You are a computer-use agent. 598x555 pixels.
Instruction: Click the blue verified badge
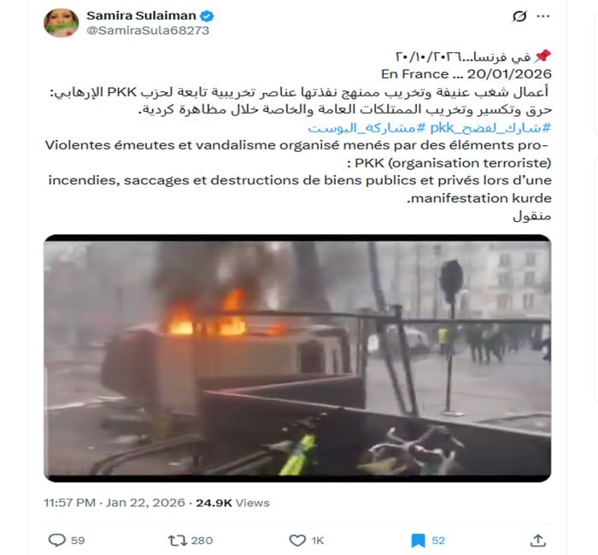click(x=207, y=16)
